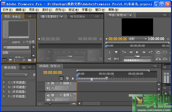Image resolution: width=172 pixels, height=112 pixels.
Task: Click the find magnifier in project panel
Action: [x=24, y=60]
